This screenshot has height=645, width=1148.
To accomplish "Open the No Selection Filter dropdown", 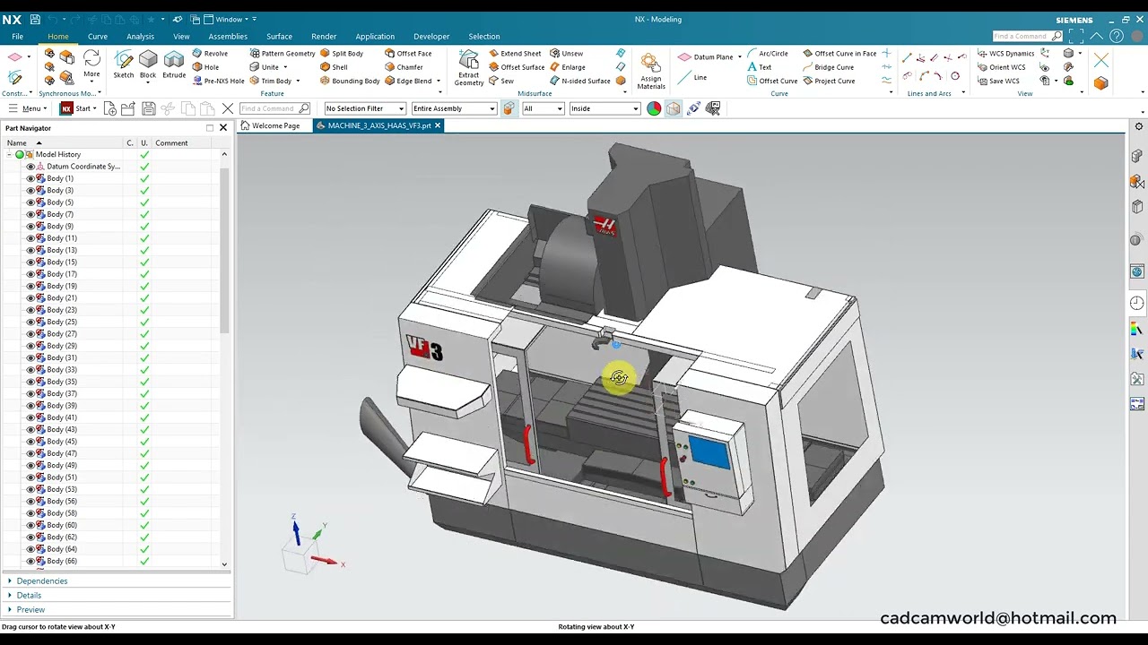I will click(x=365, y=108).
